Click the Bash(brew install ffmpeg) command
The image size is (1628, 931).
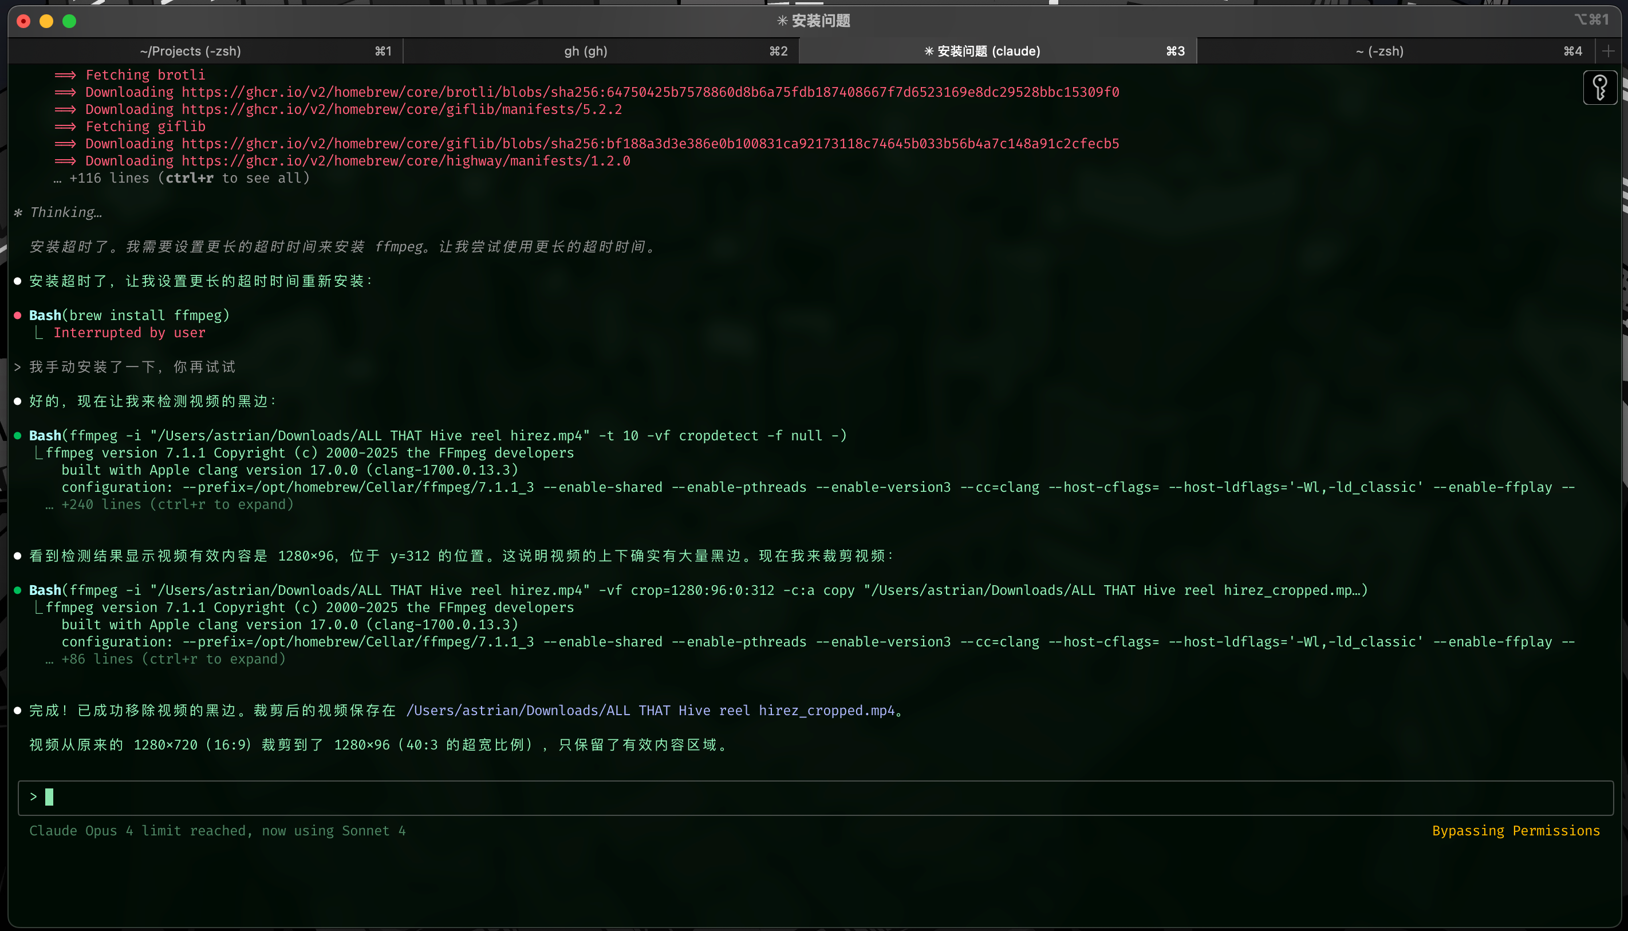point(129,315)
